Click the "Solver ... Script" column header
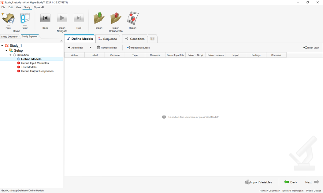Image resolution: width=323 pixels, height=193 pixels. click(x=195, y=55)
